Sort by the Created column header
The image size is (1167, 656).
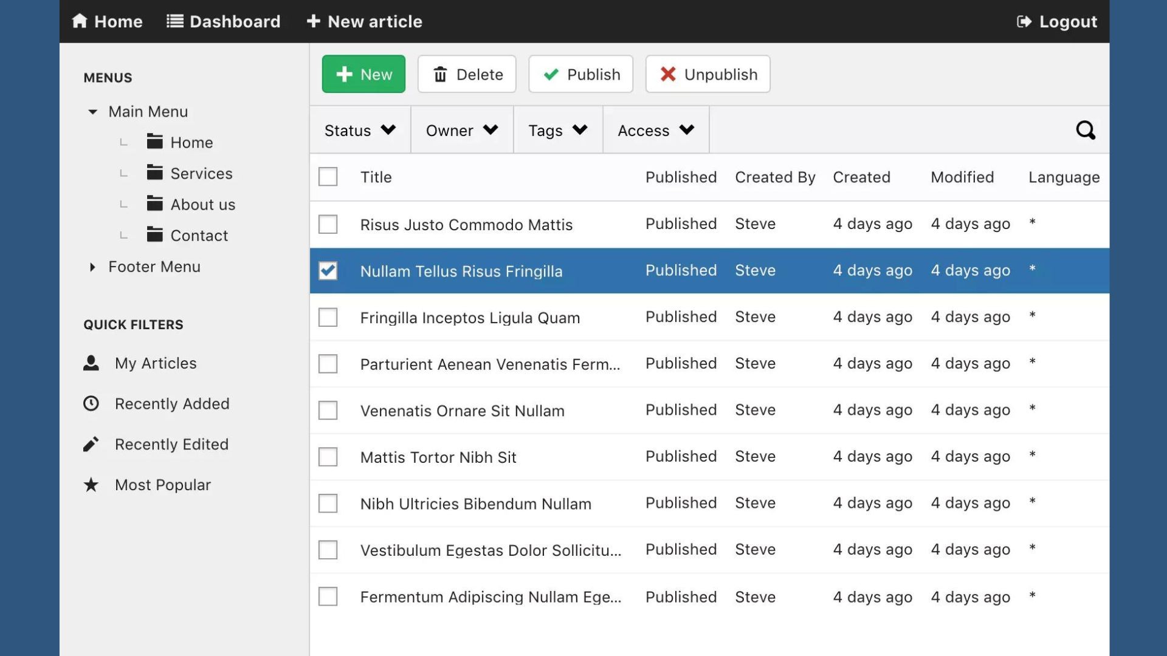[861, 177]
